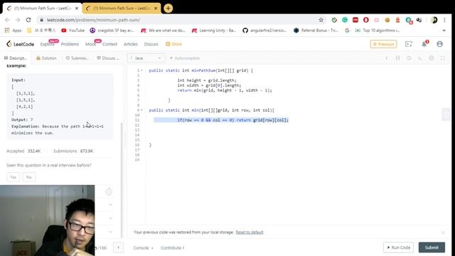This screenshot has width=455, height=256.
Task: Go back to the previous page
Action: click(7, 20)
